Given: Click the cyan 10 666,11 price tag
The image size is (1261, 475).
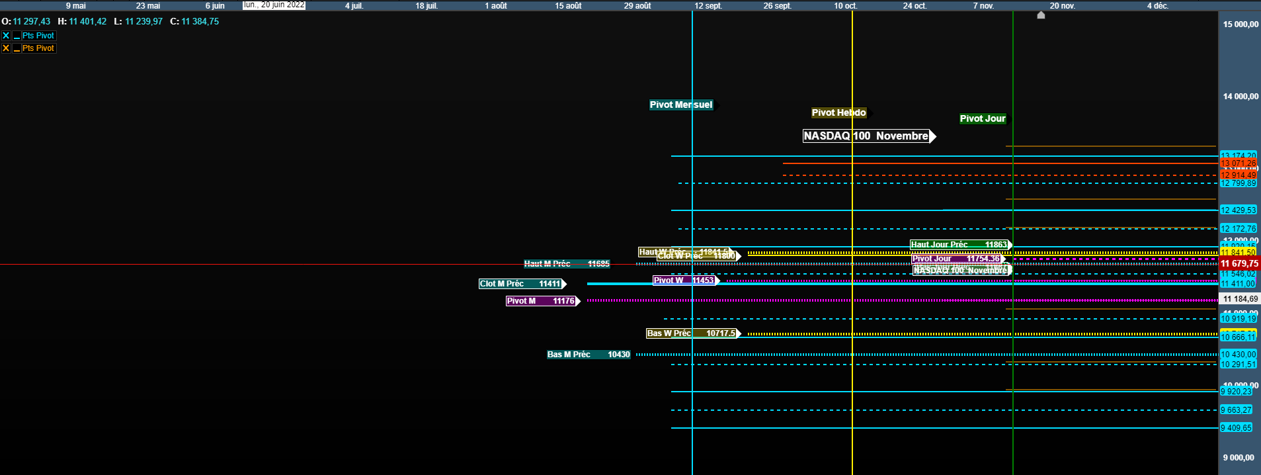Looking at the screenshot, I should click(x=1238, y=337).
